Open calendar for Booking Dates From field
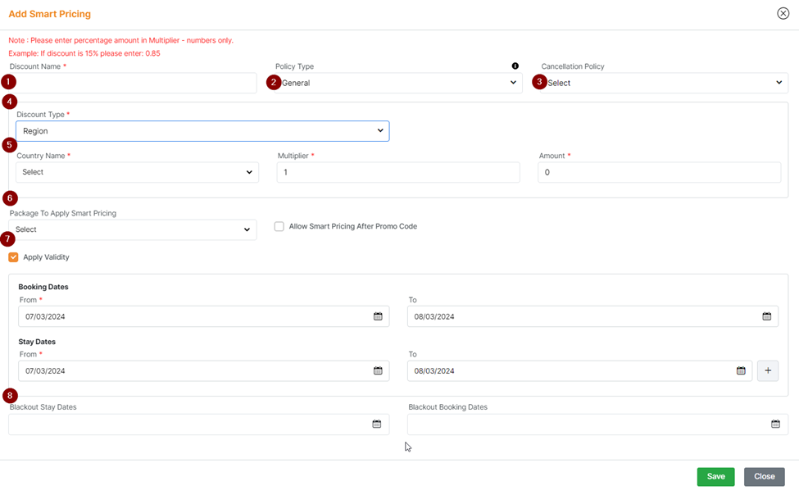 378,316
